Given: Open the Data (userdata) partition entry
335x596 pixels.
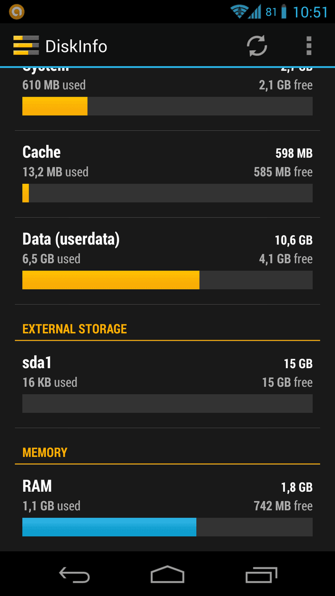Looking at the screenshot, I should pyautogui.click(x=167, y=261).
